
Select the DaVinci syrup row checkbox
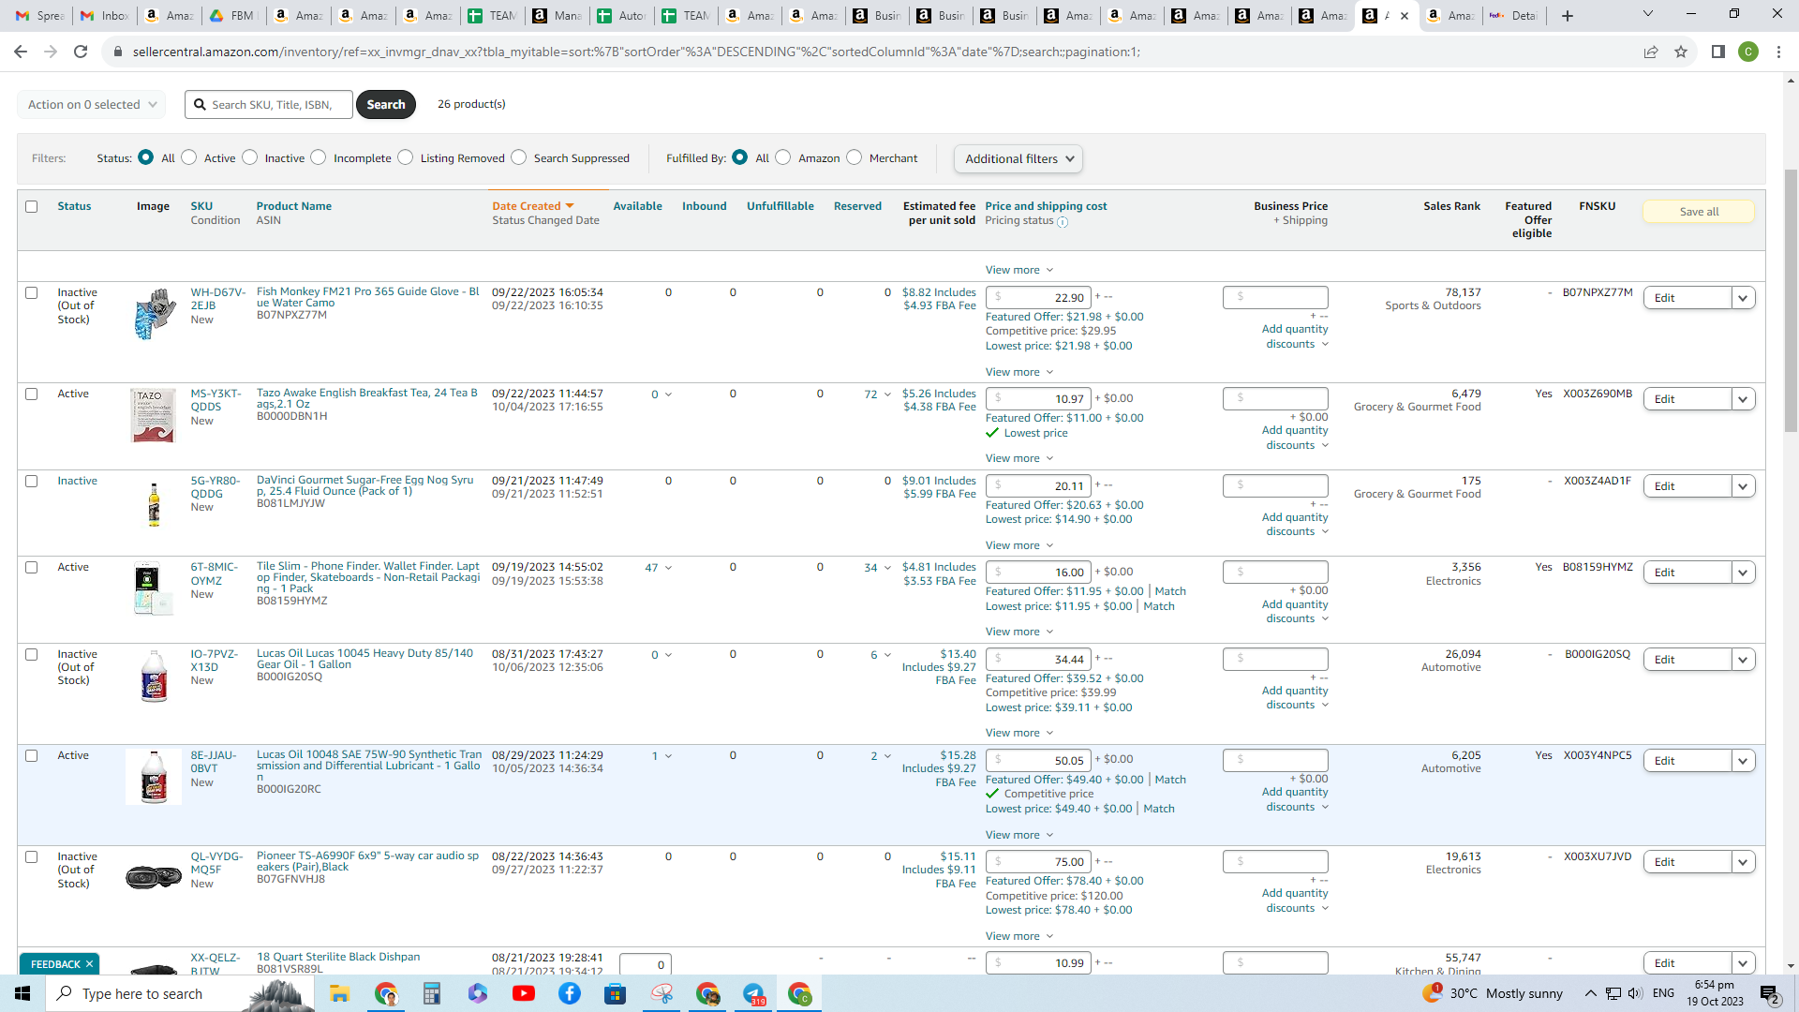[x=32, y=481]
